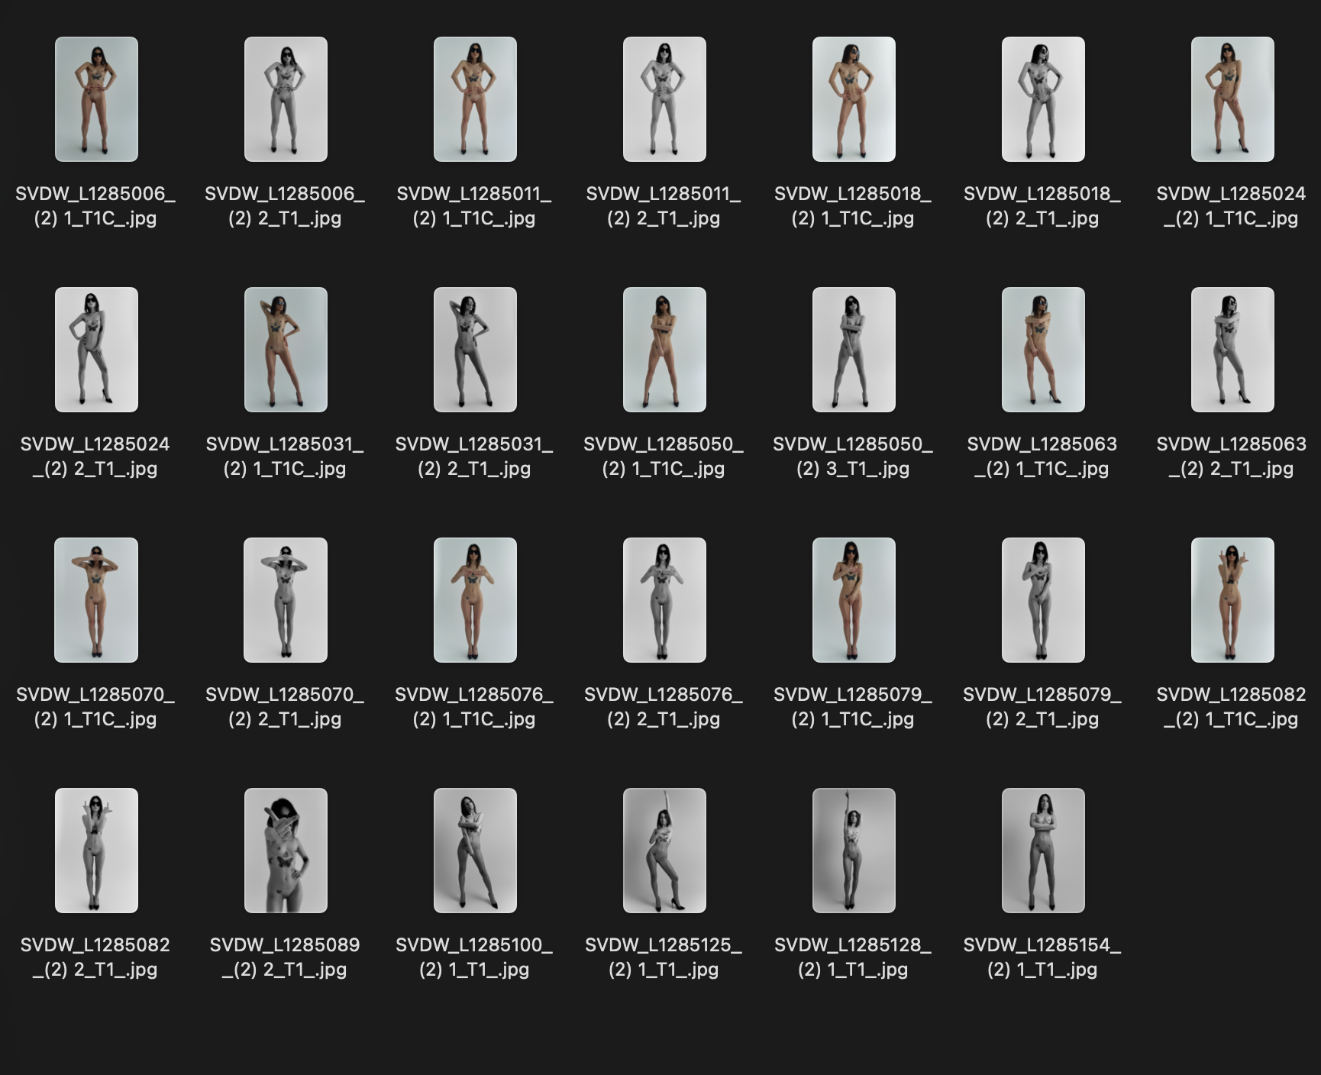The image size is (1321, 1075).
Task: Select thumbnail of SVDW_L1285024_(2) 2_T1_.jpg
Action: [96, 350]
